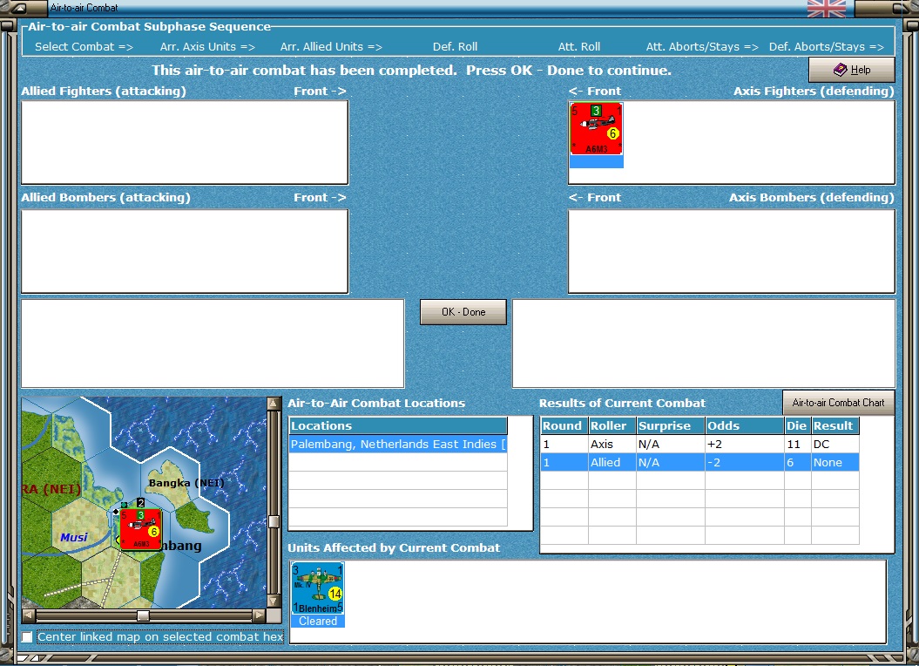Open Help with the book icon
The image size is (919, 666).
(852, 70)
